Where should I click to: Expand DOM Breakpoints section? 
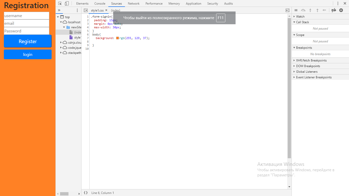click(320, 66)
